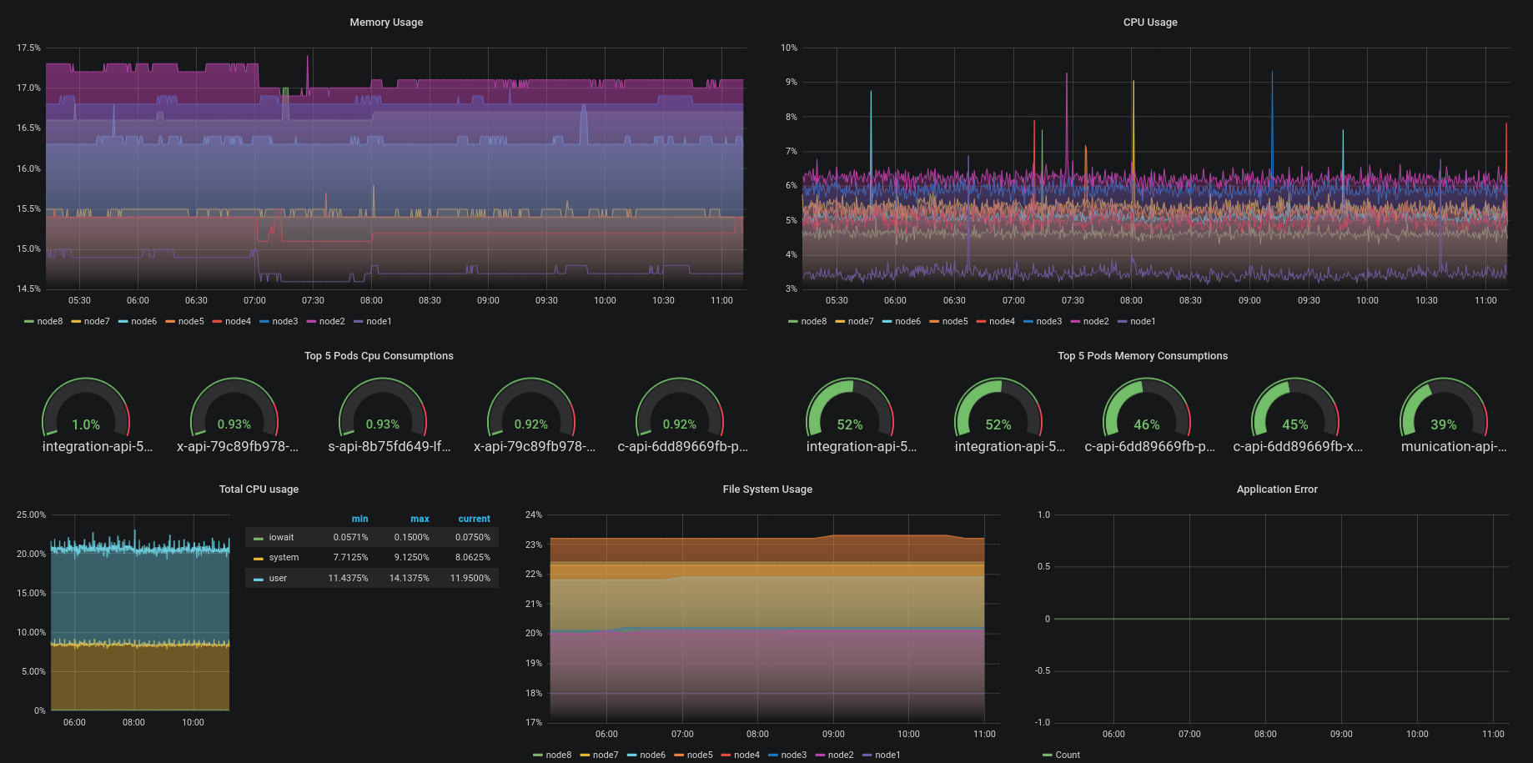Open the CPU Usage panel title menu

coord(1150,23)
